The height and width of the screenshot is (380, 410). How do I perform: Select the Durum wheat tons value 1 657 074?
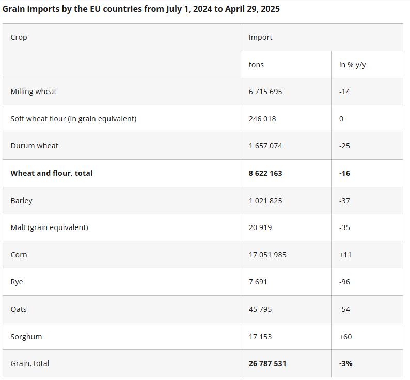coord(265,146)
